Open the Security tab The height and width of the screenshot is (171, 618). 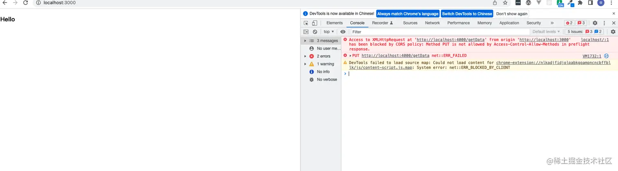534,23
